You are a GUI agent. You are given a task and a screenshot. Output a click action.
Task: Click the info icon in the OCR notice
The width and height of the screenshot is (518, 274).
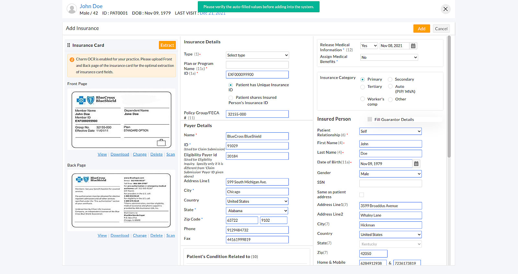click(72, 60)
